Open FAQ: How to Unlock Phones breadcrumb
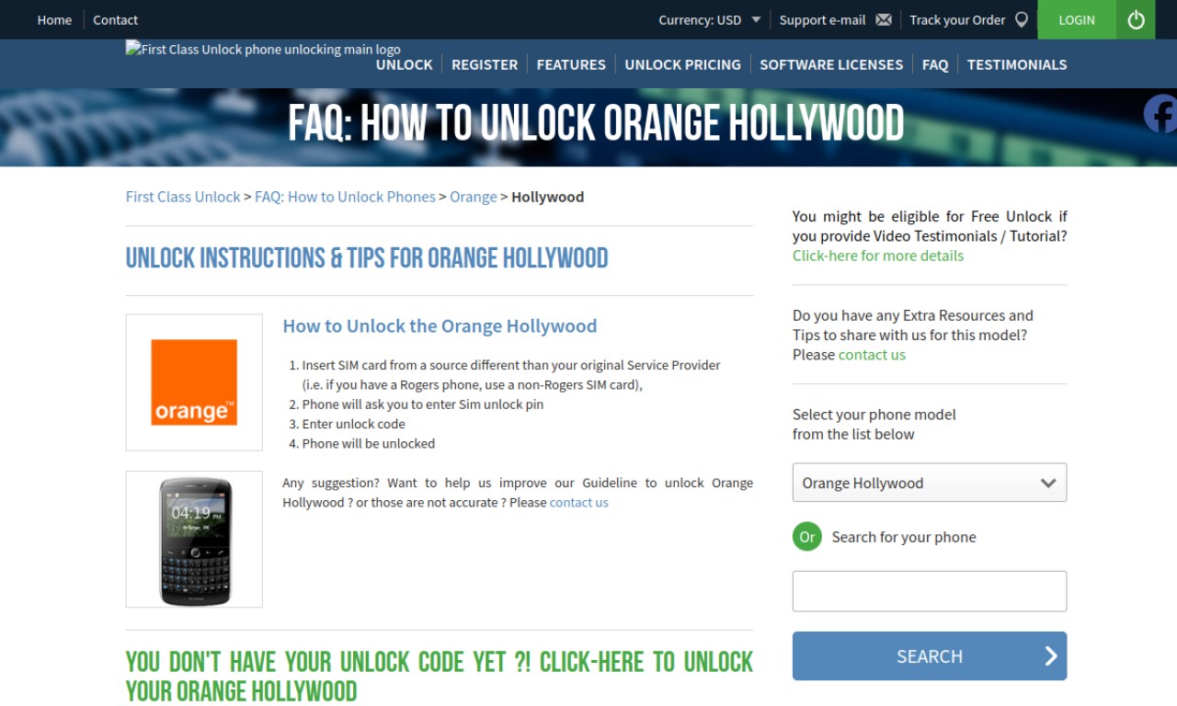Screen dimensions: 1177x706 pyautogui.click(x=345, y=197)
